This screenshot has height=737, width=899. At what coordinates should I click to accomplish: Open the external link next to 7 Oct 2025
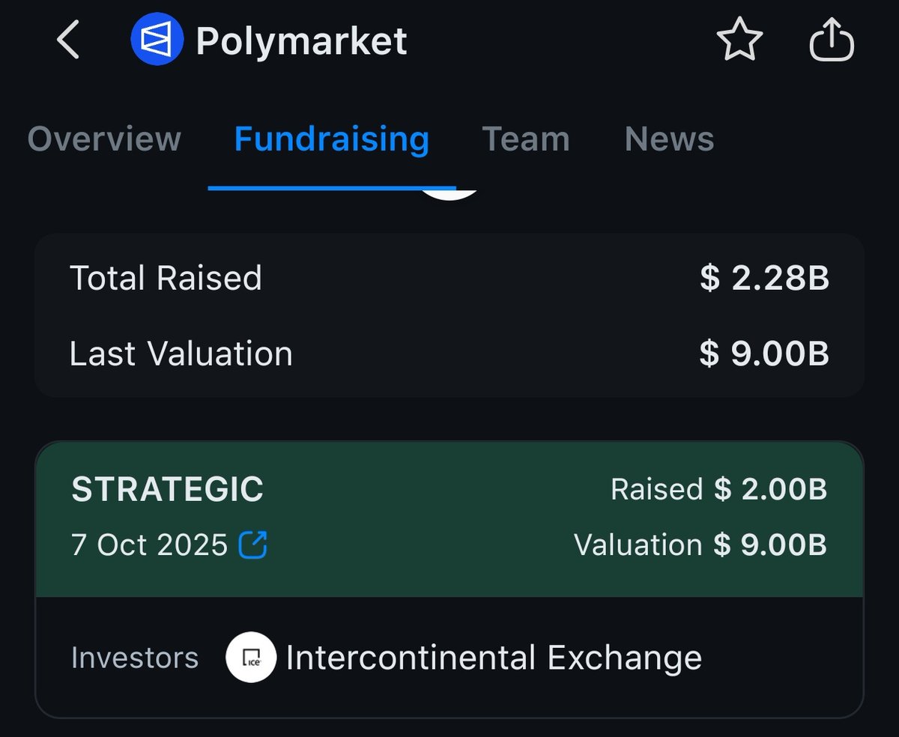coord(252,545)
